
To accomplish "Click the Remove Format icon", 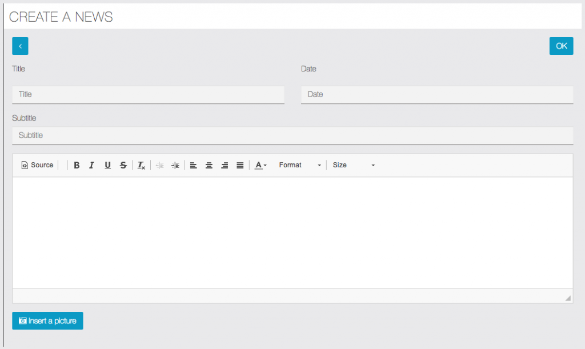I will [x=141, y=165].
